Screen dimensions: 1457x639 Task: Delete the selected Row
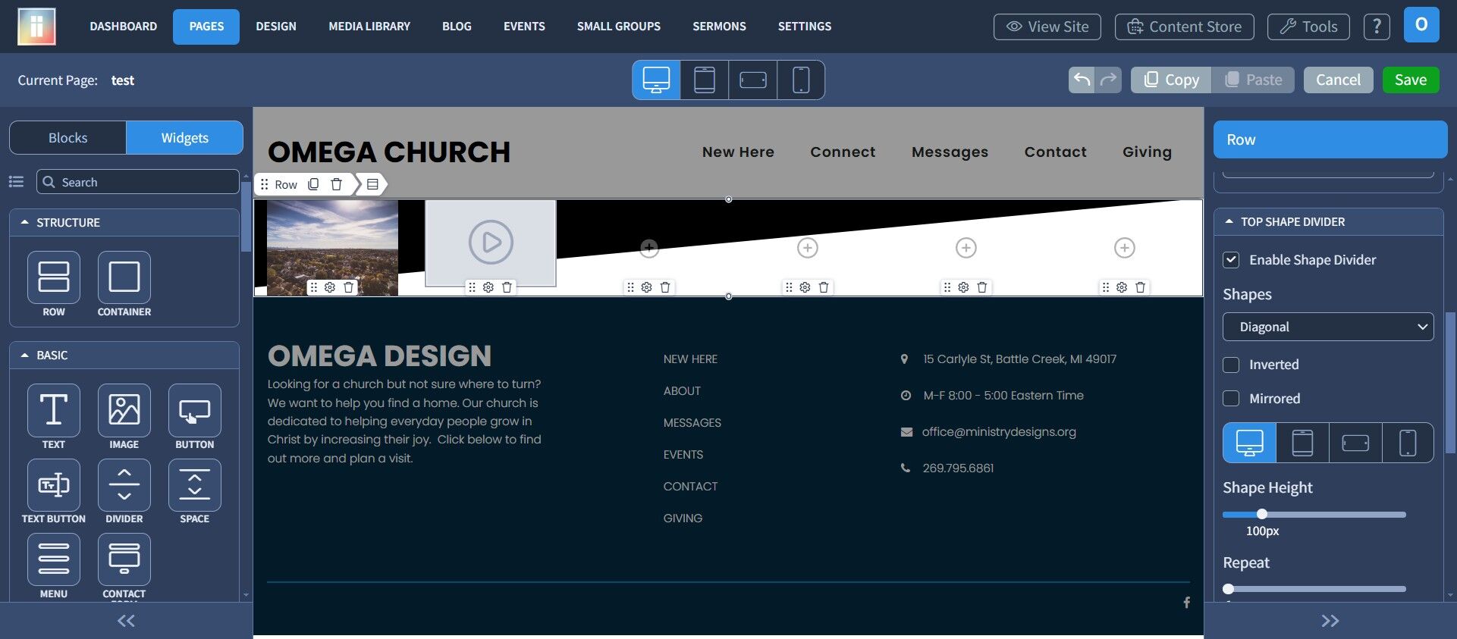pos(337,184)
